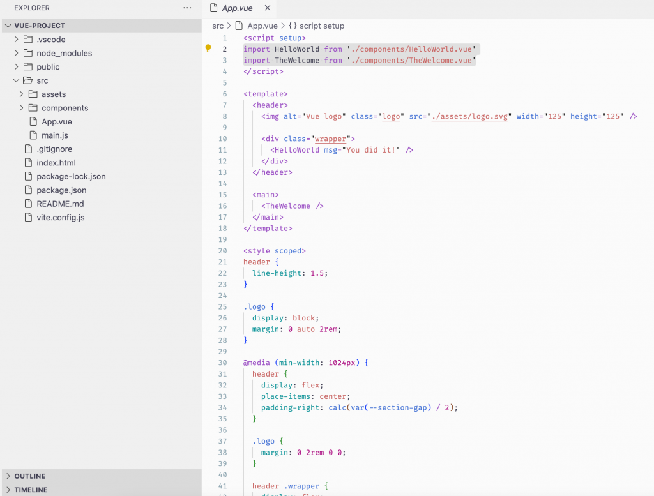Click index.html file icon

point(28,163)
